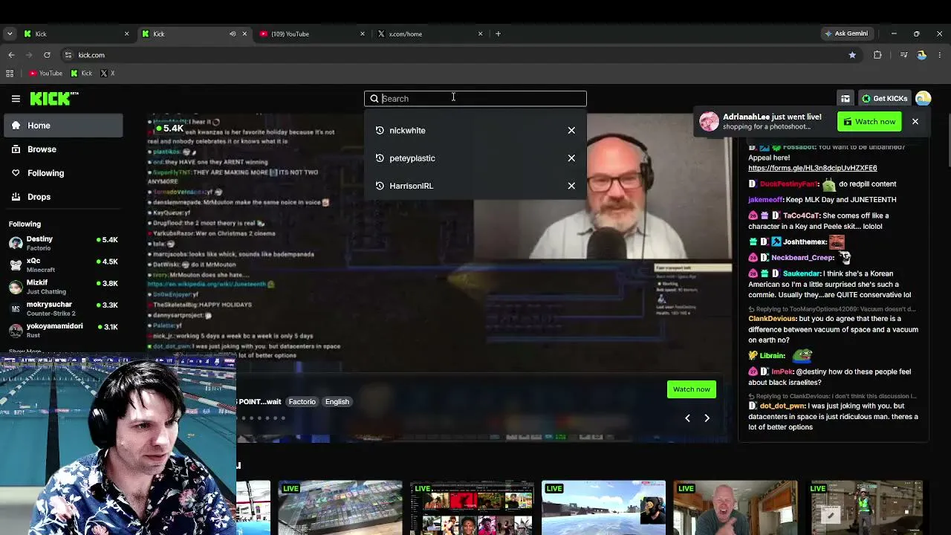Switch to the x.com/home tab

[429, 33]
